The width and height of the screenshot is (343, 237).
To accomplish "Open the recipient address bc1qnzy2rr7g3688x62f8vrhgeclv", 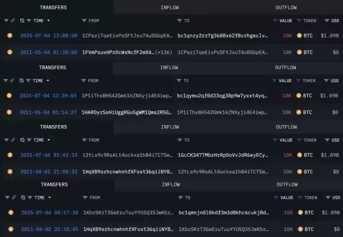I will point(223,36).
